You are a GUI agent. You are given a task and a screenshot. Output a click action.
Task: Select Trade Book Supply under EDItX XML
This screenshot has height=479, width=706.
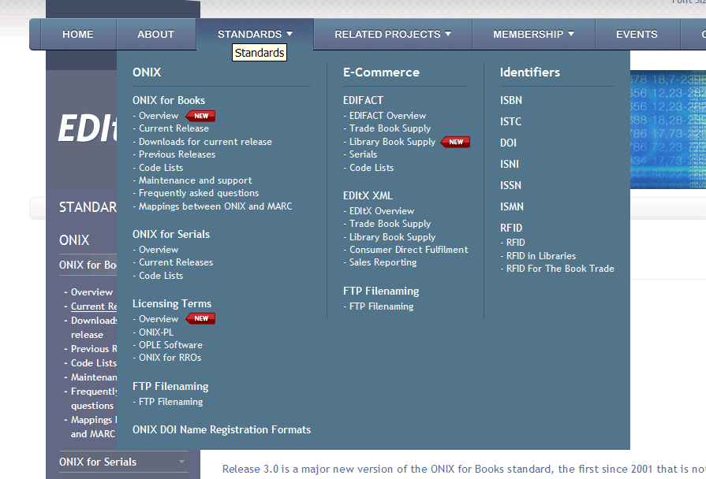click(390, 224)
